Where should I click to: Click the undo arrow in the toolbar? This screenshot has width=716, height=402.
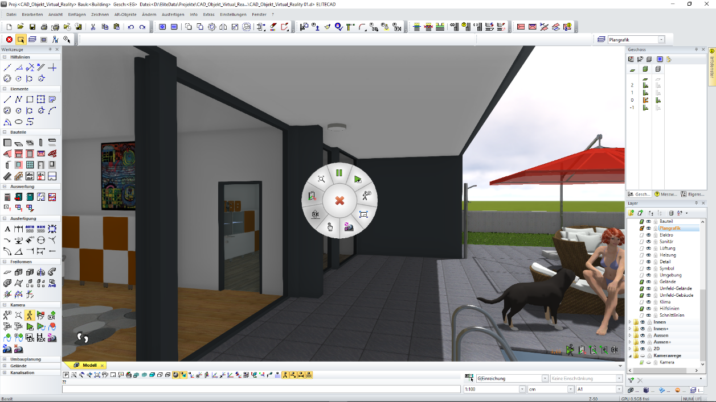click(x=130, y=27)
